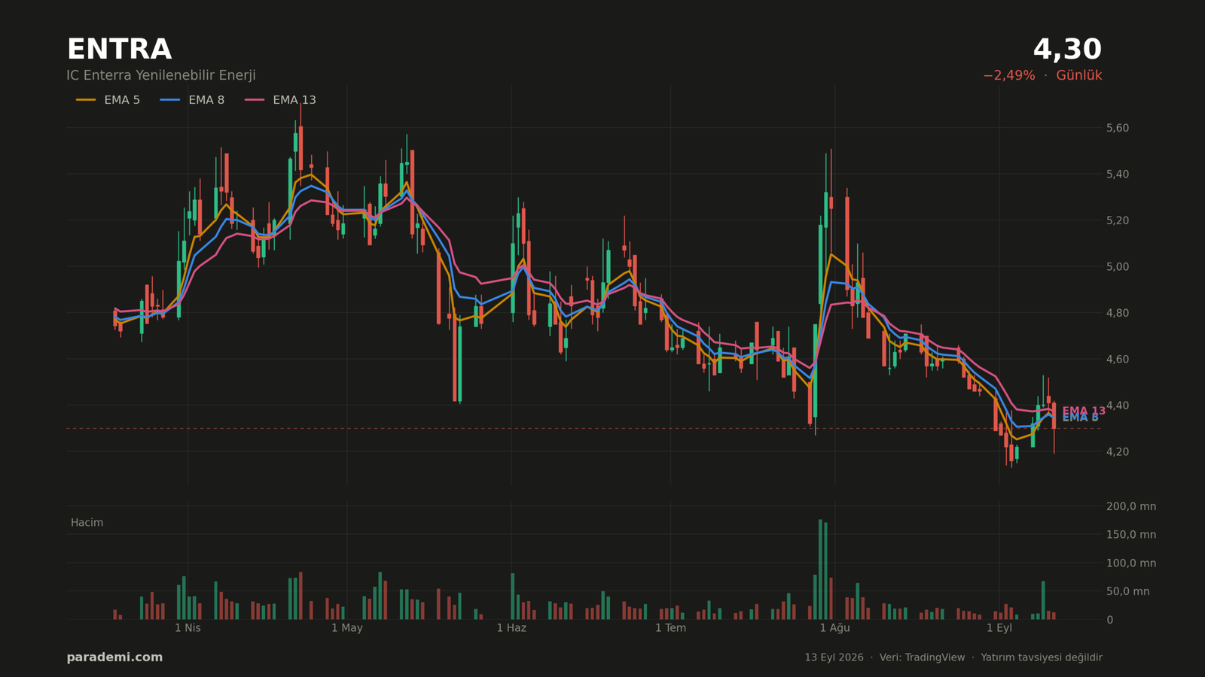This screenshot has height=677, width=1205.
Task: Select the subtitle IC Enterra Yenilenebilir Enerji
Action: 161,76
